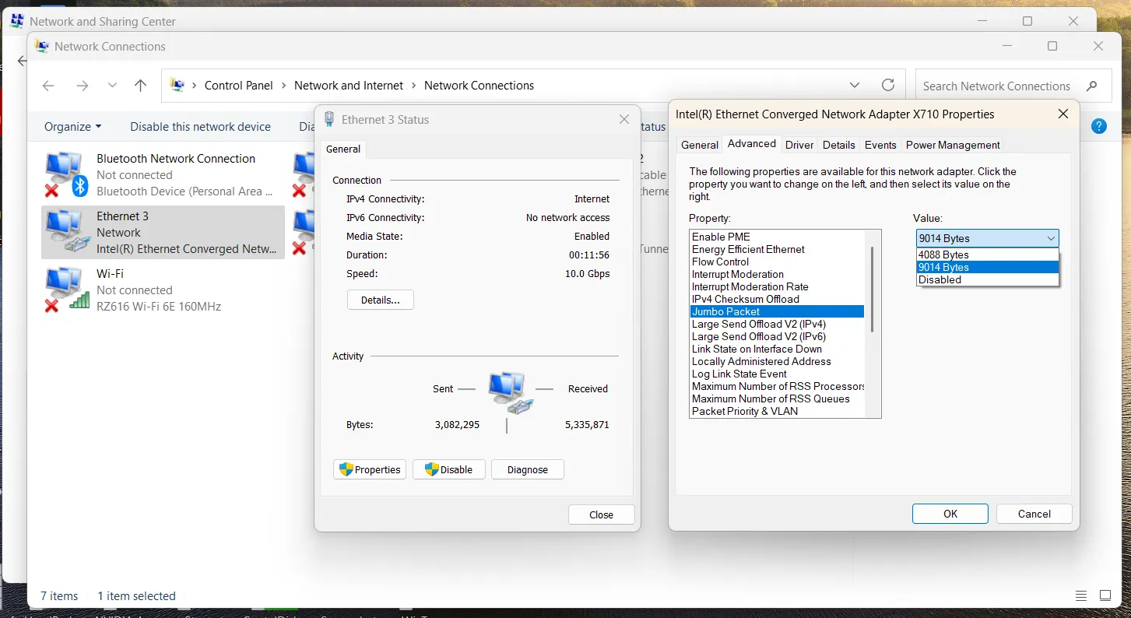Select Flow Control property
This screenshot has width=1131, height=618.
(777, 262)
